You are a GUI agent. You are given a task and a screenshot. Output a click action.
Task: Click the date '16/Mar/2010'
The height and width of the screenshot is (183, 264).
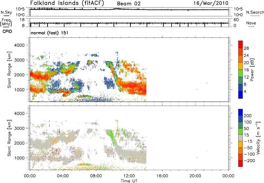(211, 3)
